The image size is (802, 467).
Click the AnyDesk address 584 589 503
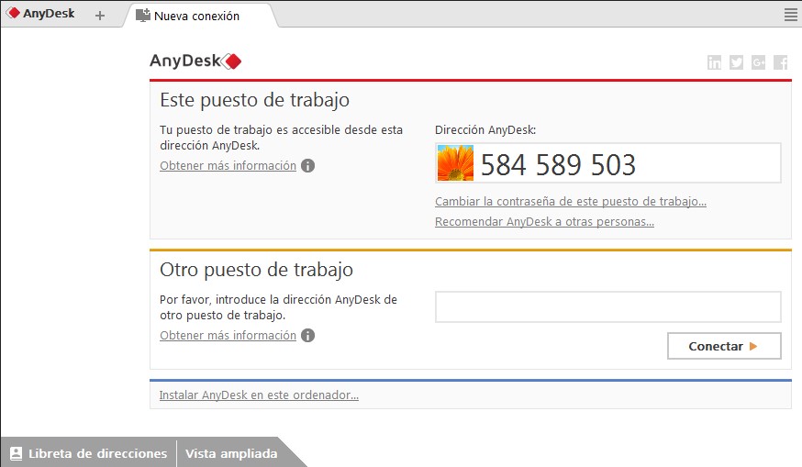[558, 164]
